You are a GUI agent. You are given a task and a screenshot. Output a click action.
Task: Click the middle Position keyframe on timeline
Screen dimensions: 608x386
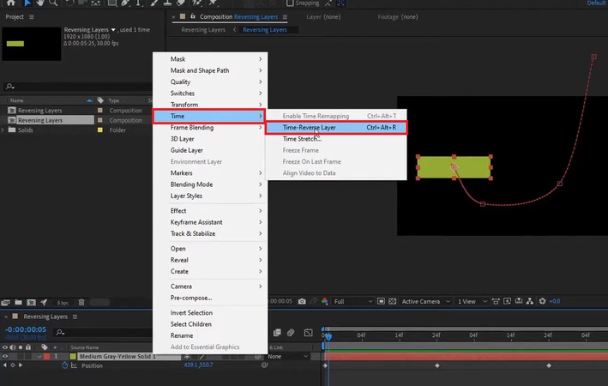tap(437, 366)
